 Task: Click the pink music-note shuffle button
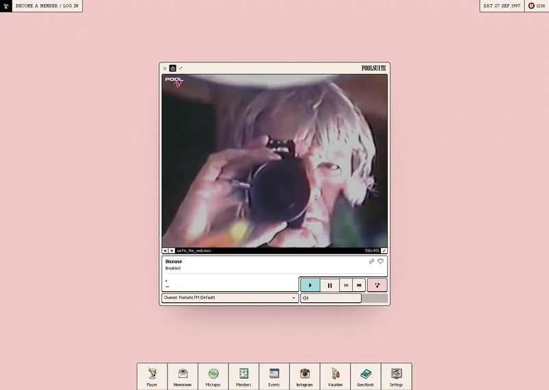coord(377,285)
